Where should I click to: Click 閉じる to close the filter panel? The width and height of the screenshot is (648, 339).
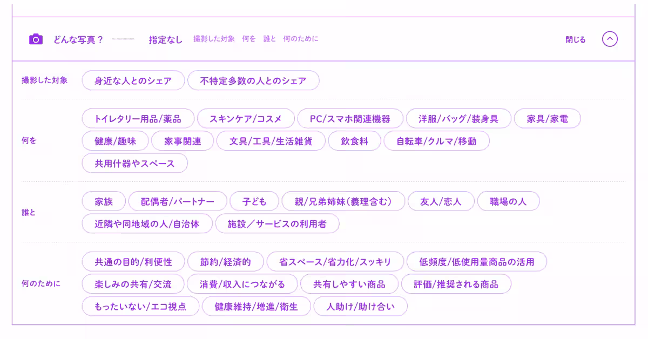click(576, 39)
